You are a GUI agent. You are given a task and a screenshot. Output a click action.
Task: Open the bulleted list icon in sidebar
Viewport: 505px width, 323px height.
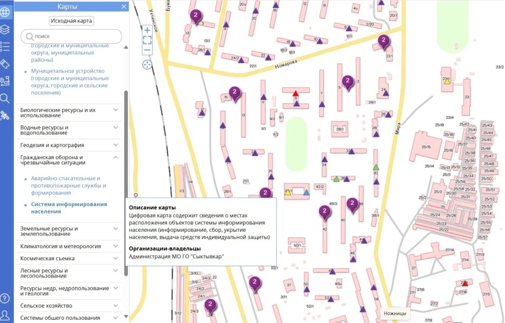(x=5, y=47)
